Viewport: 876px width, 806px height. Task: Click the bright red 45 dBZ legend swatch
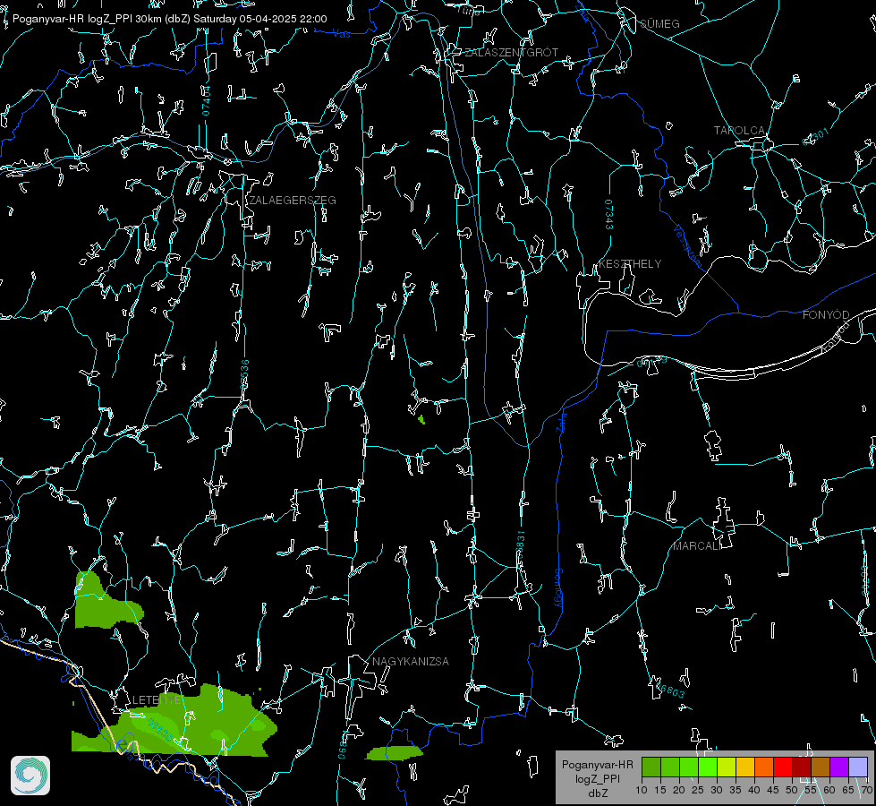pos(783,767)
